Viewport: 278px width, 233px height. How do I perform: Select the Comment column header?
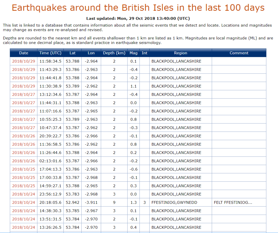click(239, 53)
